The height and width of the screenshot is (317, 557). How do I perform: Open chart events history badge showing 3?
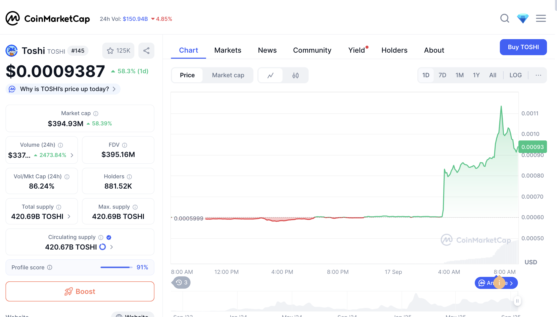[x=181, y=282]
